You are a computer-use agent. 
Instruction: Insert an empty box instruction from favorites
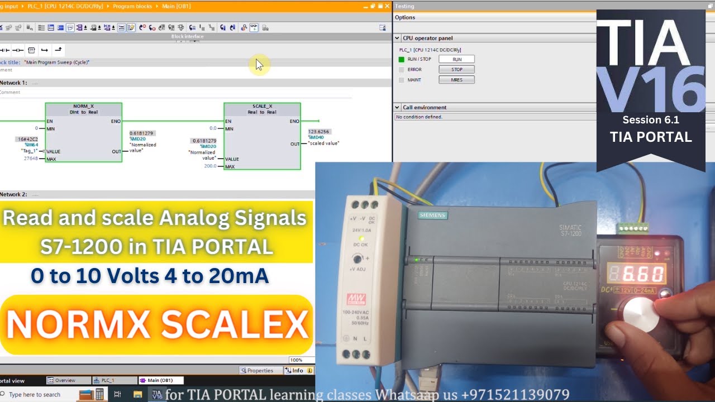click(32, 50)
